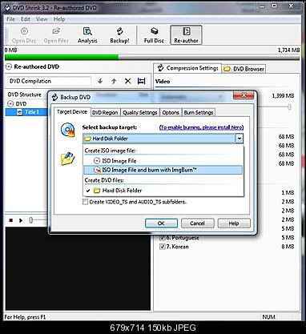Switch to the DVD Browser tab
The height and width of the screenshot is (334, 306).
244,69
